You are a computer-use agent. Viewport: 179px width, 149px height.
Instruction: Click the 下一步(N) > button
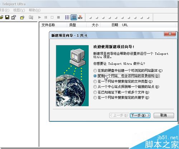[x=140, y=115]
